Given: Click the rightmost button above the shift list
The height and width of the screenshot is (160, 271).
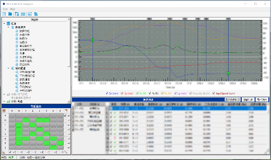Looking at the screenshot, I should 262,100.
